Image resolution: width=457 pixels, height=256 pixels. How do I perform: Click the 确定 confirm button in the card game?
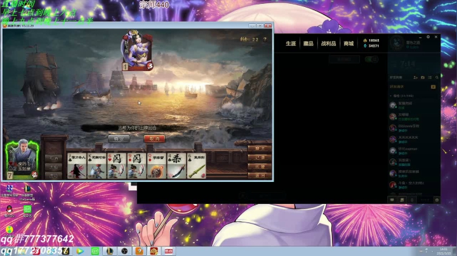pyautogui.click(x=119, y=139)
